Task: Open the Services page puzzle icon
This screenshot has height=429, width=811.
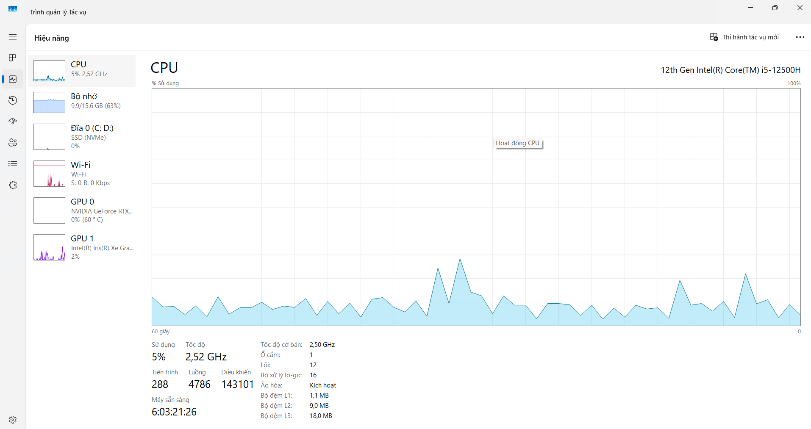Action: (13, 185)
